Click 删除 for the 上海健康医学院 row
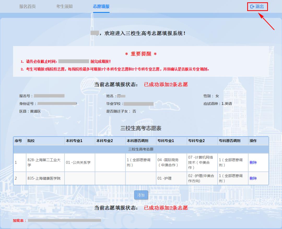Screen dimensions: 282x229 253,178
